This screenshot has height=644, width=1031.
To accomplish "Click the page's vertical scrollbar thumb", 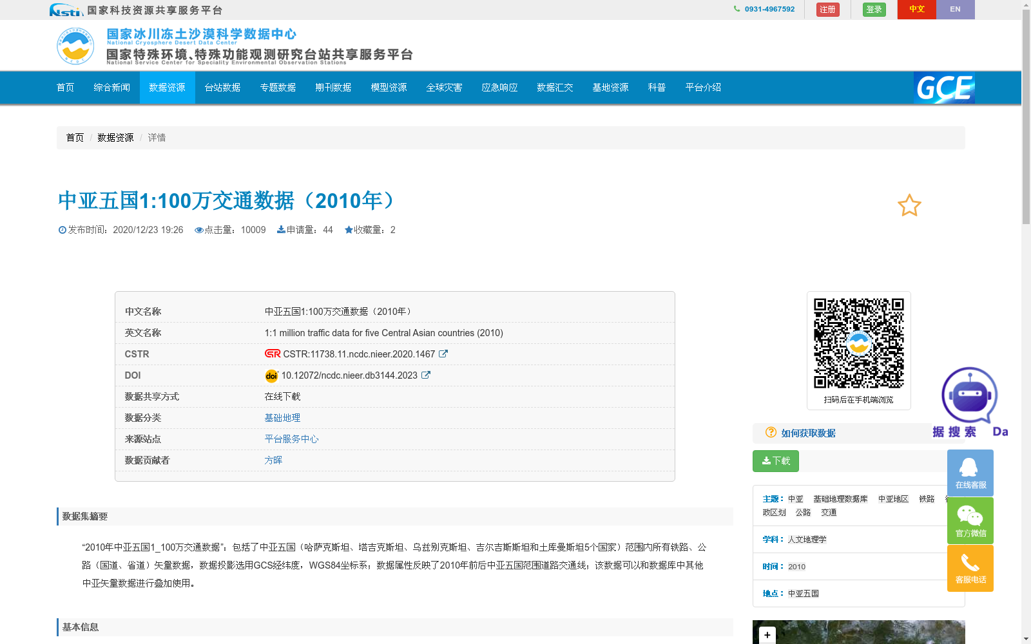I will click(x=1026, y=116).
